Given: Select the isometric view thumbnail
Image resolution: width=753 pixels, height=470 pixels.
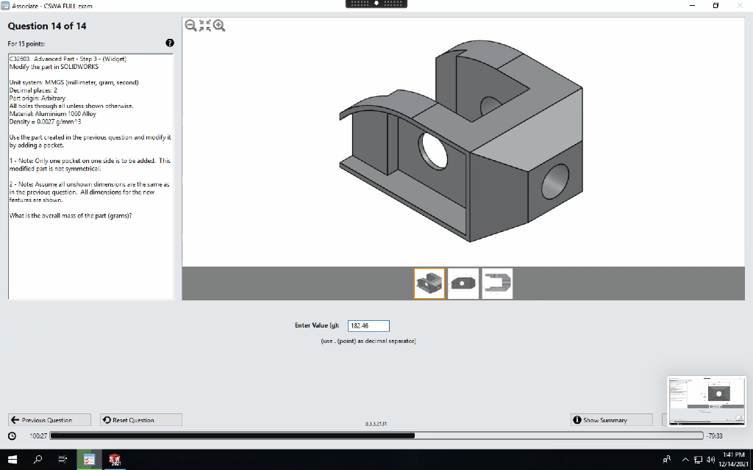Looking at the screenshot, I should point(429,283).
